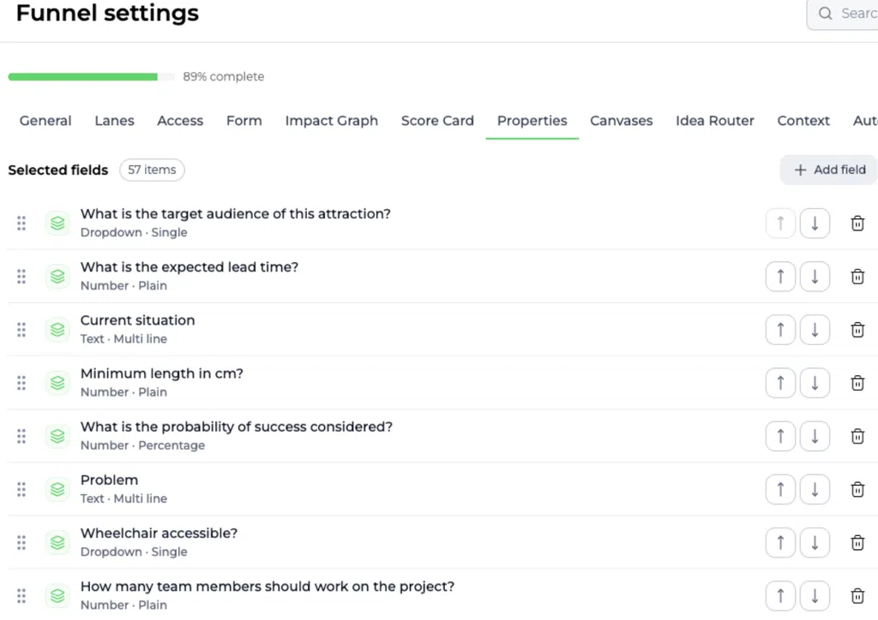Move team members field up
The width and height of the screenshot is (878, 620).
[x=780, y=596]
